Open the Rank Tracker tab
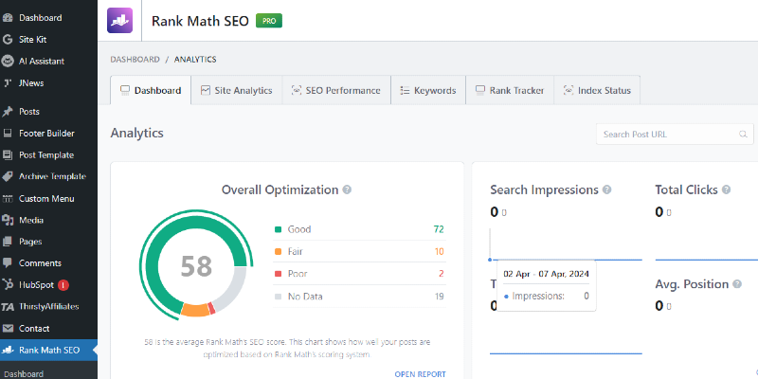Screen dimensions: 758x379 pos(510,90)
